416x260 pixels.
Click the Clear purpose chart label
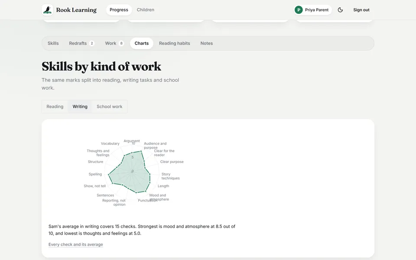pyautogui.click(x=172, y=162)
